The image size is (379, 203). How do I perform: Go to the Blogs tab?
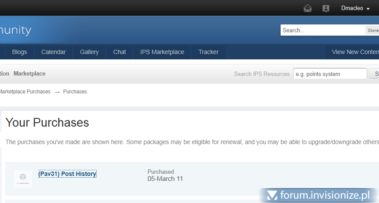click(20, 52)
